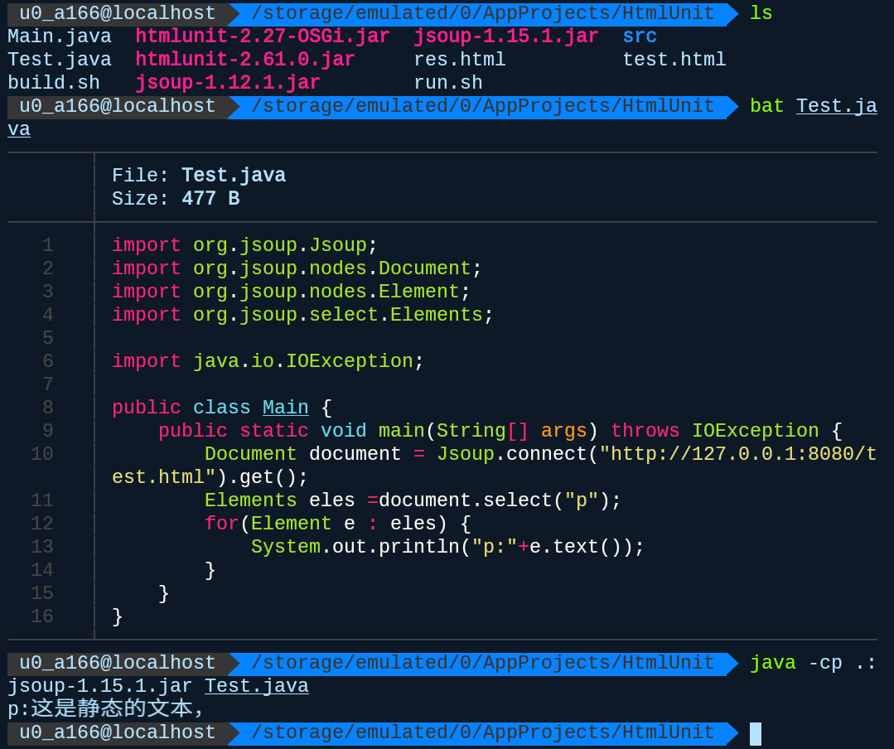Select htmlunit-2.61.0.jar in the listing
The height and width of the screenshot is (749, 894).
tap(244, 60)
